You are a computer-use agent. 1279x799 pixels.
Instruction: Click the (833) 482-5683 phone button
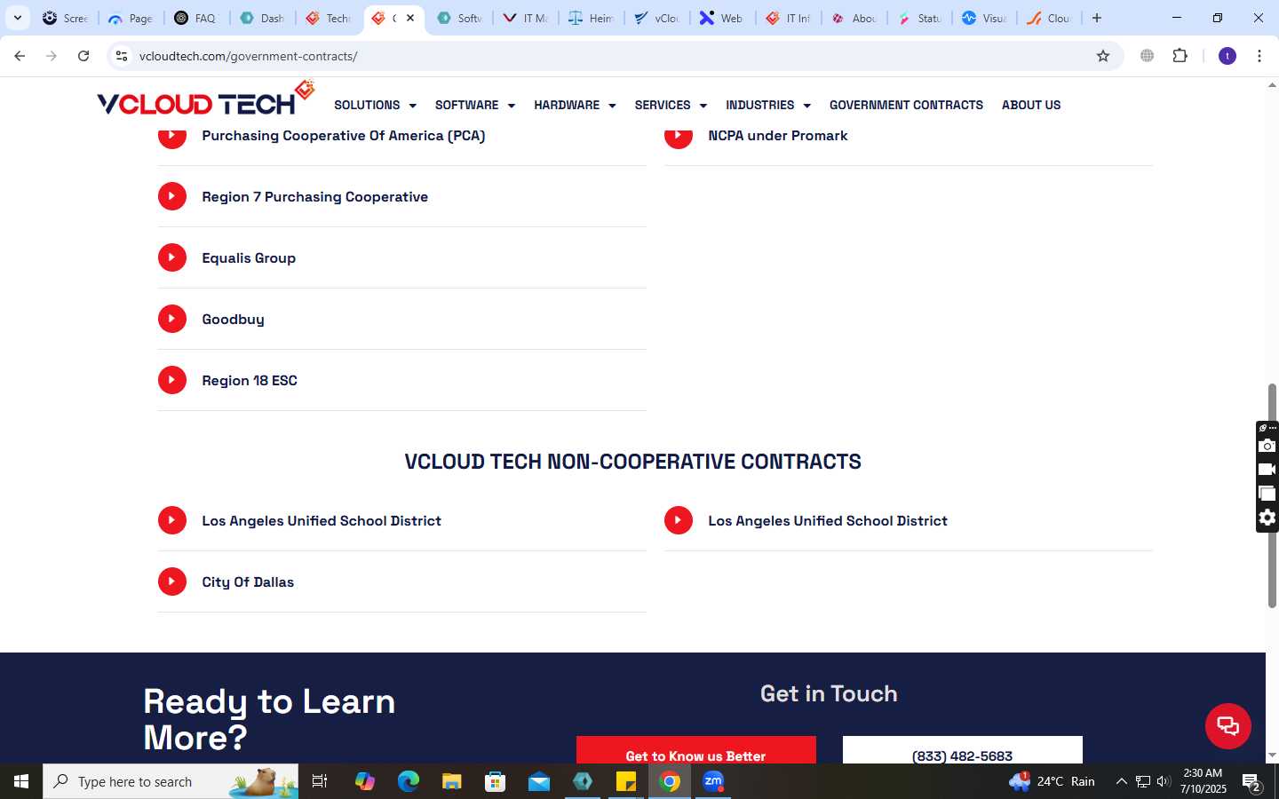click(x=962, y=751)
